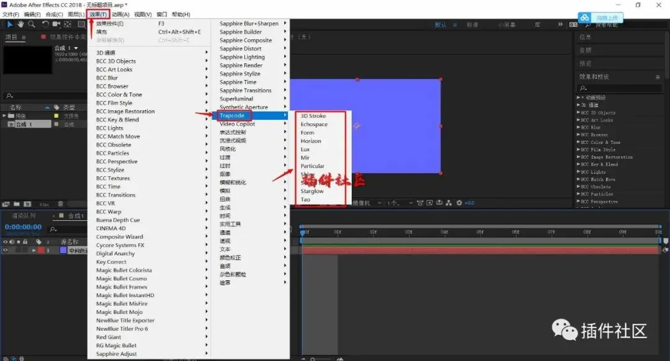
Task: Click the cloud upload button icon
Action: (584, 17)
